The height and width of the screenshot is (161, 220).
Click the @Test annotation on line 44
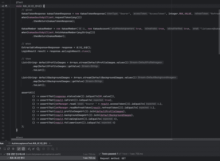point(19,2)
